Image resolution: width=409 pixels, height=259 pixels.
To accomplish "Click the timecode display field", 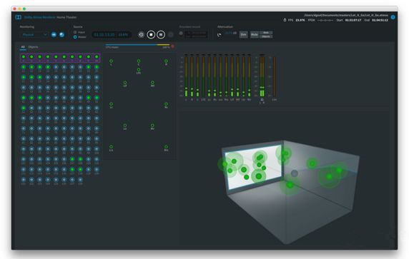I will tap(112, 35).
